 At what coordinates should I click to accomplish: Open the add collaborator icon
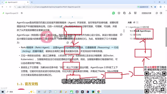pos(130,13)
